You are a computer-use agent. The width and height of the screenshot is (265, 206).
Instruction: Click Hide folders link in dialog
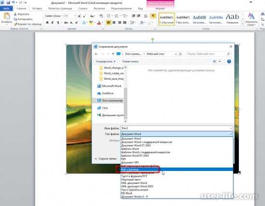click(106, 158)
